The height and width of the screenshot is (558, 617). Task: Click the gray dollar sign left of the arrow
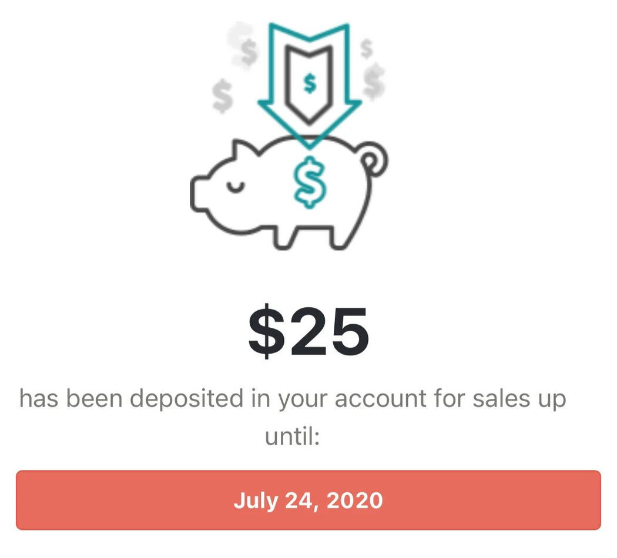(x=222, y=96)
